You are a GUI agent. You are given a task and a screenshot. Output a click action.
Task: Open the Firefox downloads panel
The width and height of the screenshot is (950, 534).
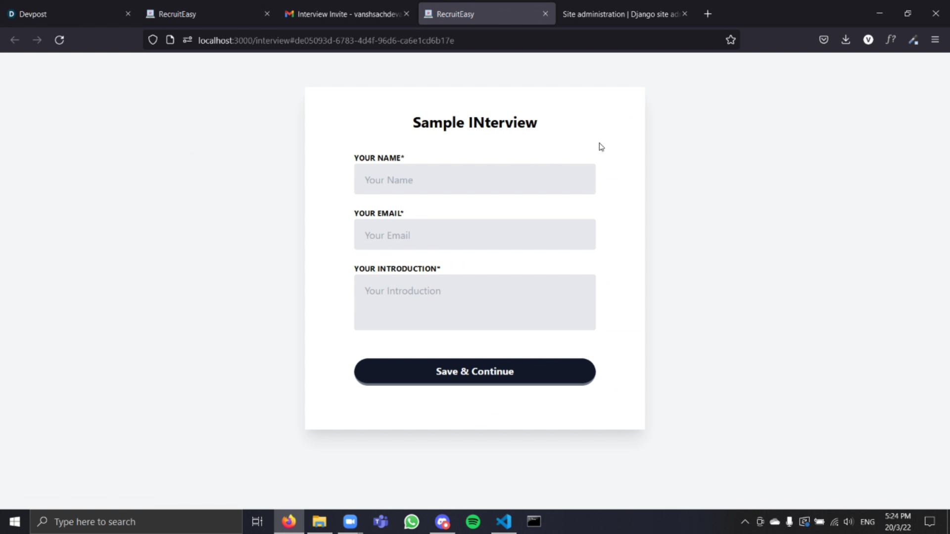(x=846, y=40)
